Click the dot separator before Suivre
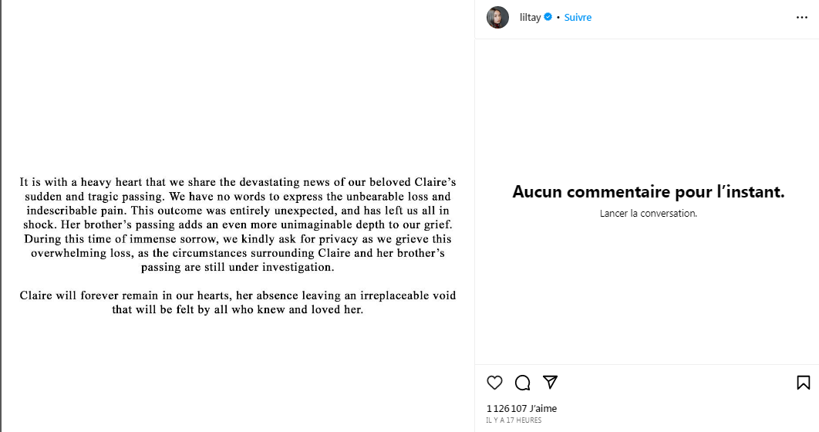 pyautogui.click(x=558, y=17)
